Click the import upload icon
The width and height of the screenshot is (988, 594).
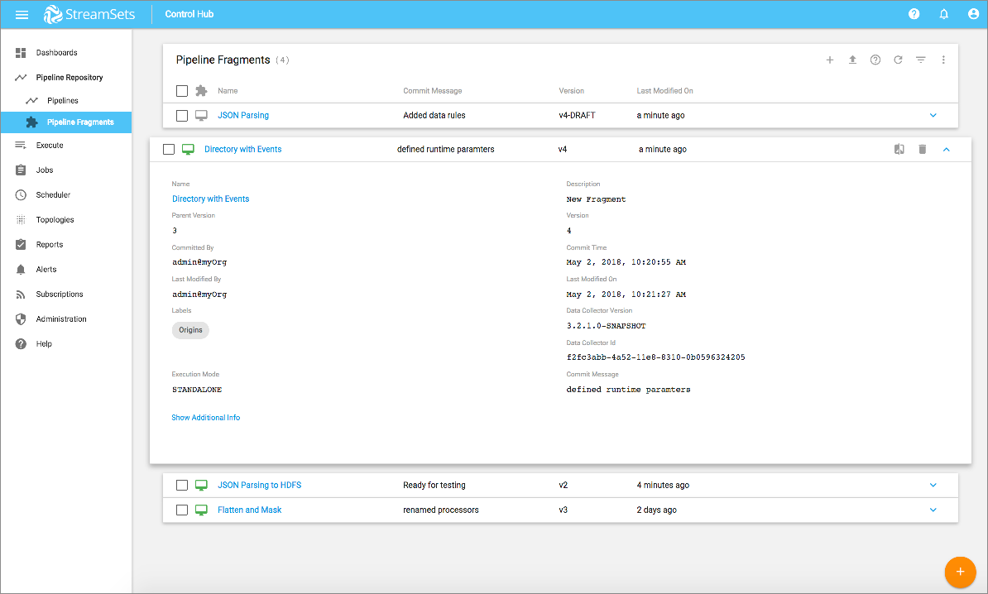pos(852,60)
